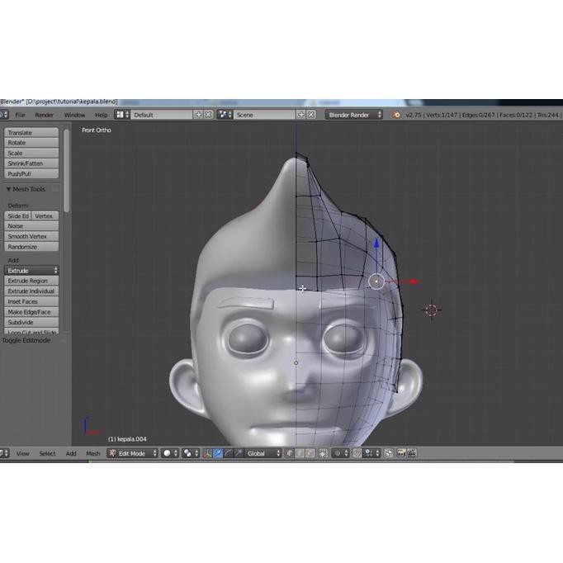563x563 pixels.
Task: Open the Mesh menu in viewport header
Action: [x=93, y=453]
